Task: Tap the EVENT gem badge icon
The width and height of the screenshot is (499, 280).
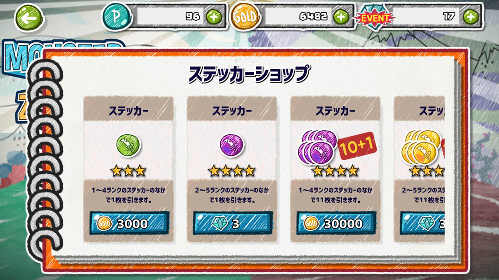Action: click(x=374, y=17)
